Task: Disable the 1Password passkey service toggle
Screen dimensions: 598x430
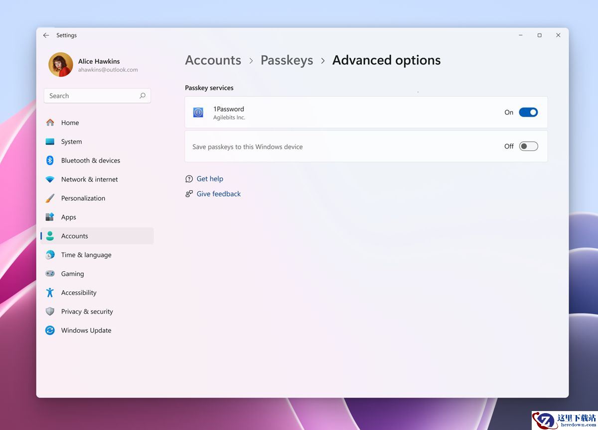Action: [x=528, y=113]
